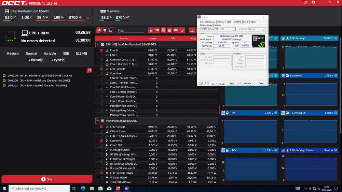This screenshot has height=192, width=342.
Task: Open Mail app from taskbar
Action: click(x=109, y=188)
